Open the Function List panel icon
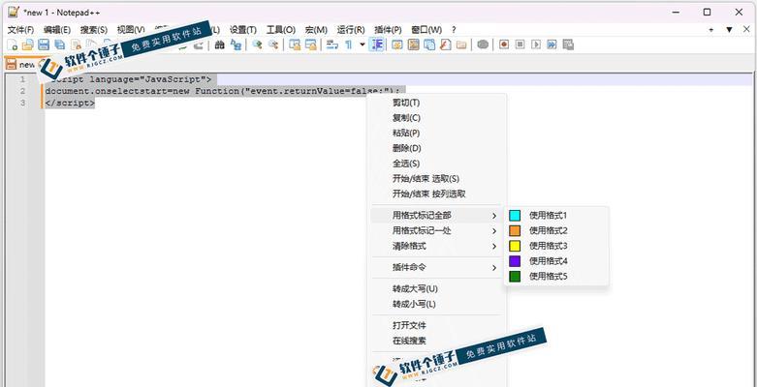The width and height of the screenshot is (757, 387). point(445,45)
